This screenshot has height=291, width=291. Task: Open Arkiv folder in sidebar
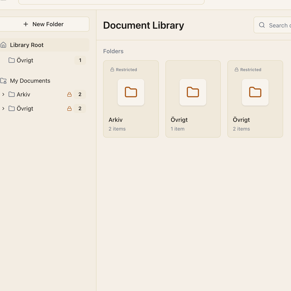[44, 95]
